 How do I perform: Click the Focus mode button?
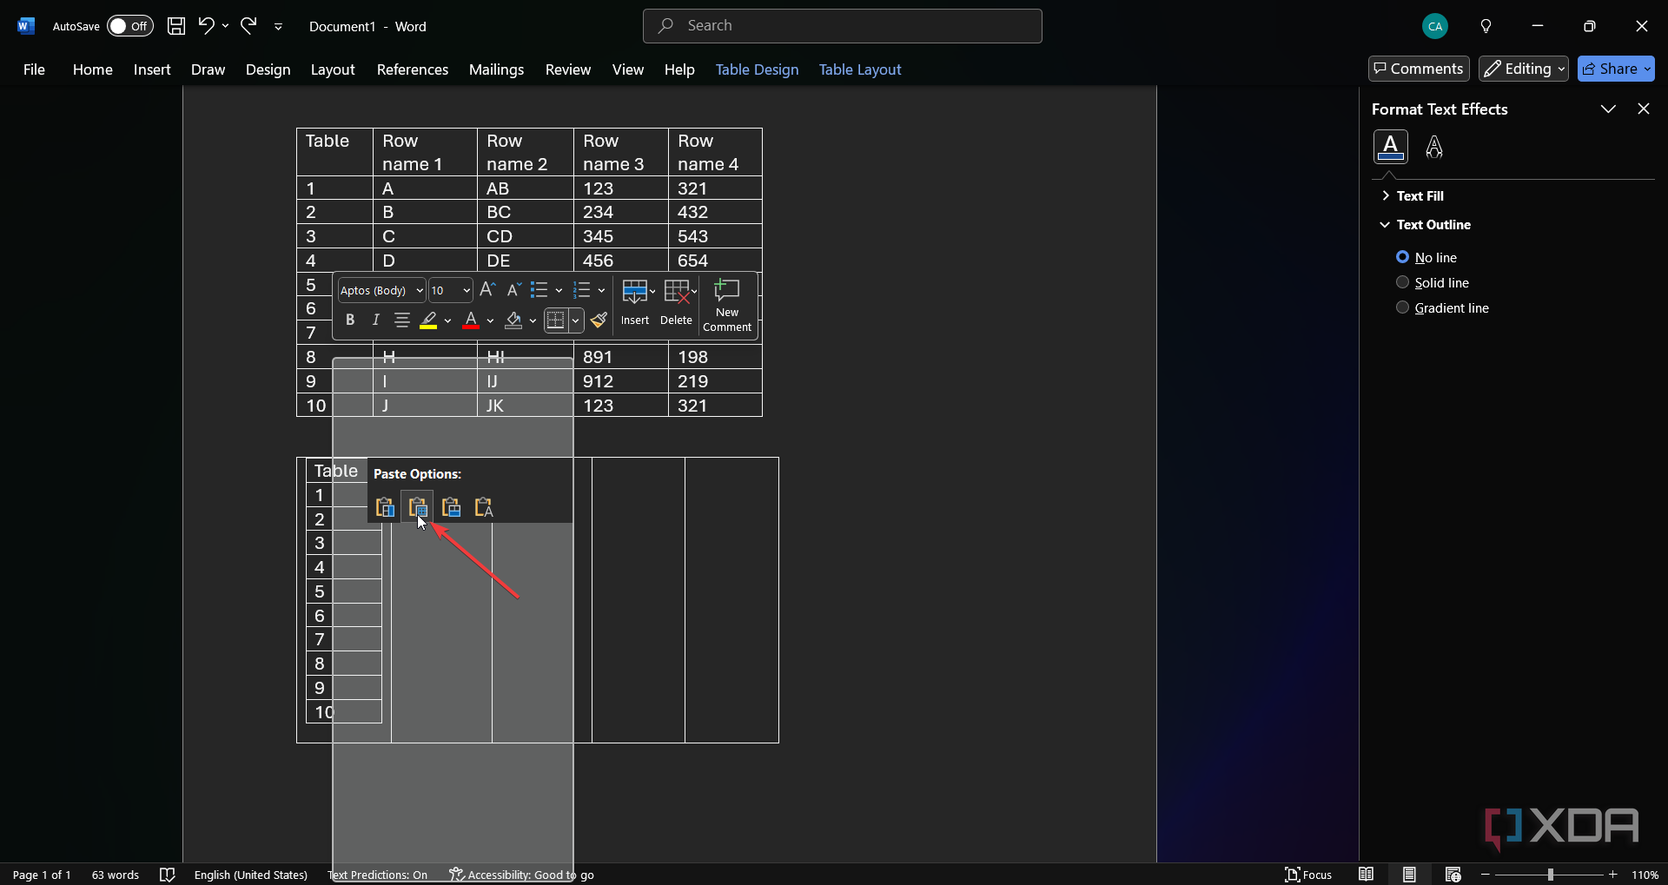click(1308, 875)
